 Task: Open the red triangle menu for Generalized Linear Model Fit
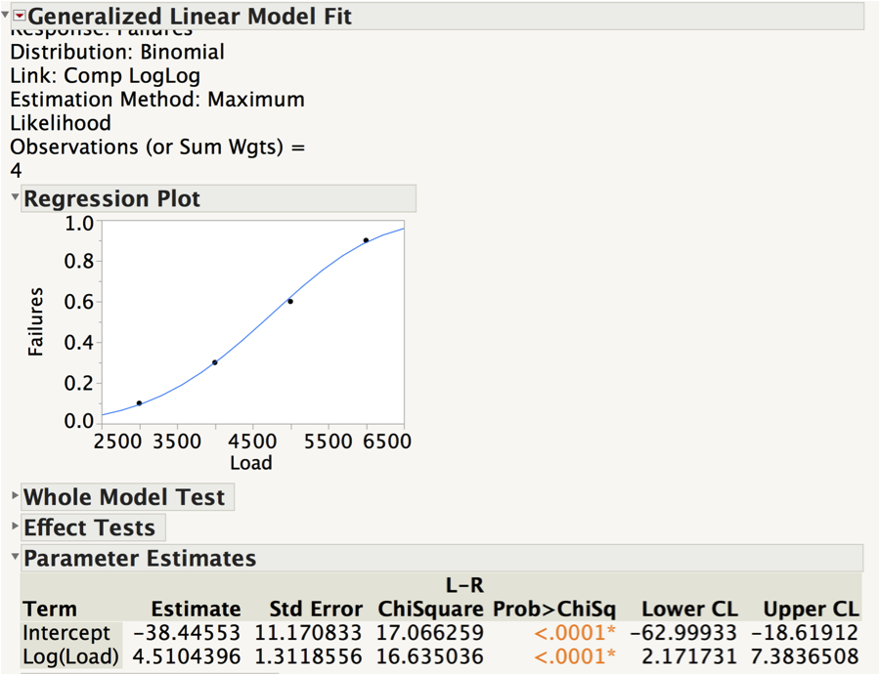pyautogui.click(x=19, y=16)
